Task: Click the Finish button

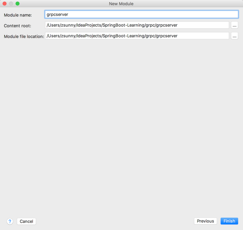Action: [229, 221]
